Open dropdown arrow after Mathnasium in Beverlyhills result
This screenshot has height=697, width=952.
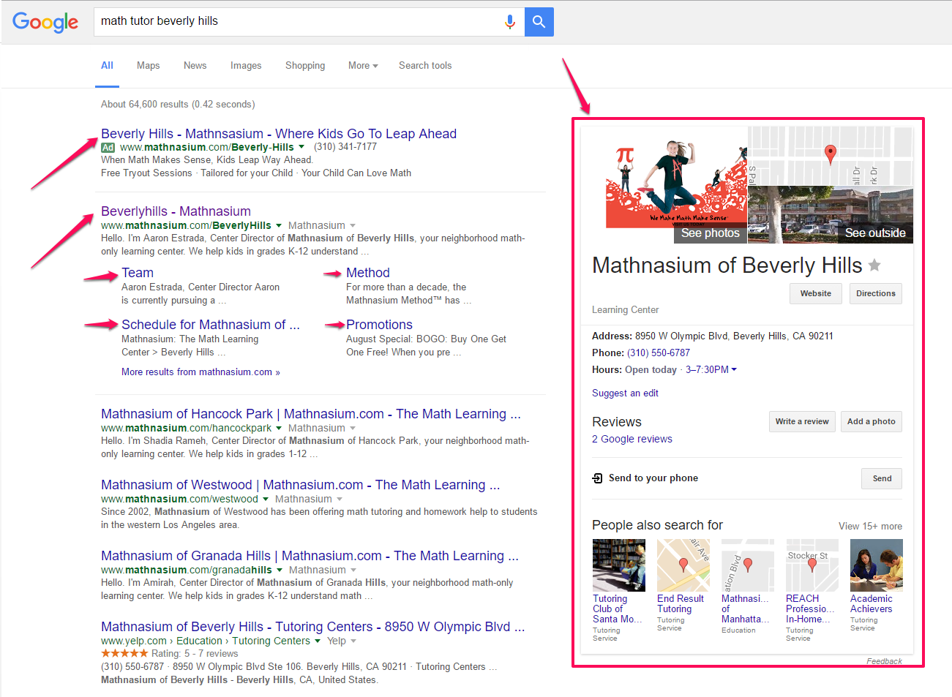coord(353,225)
